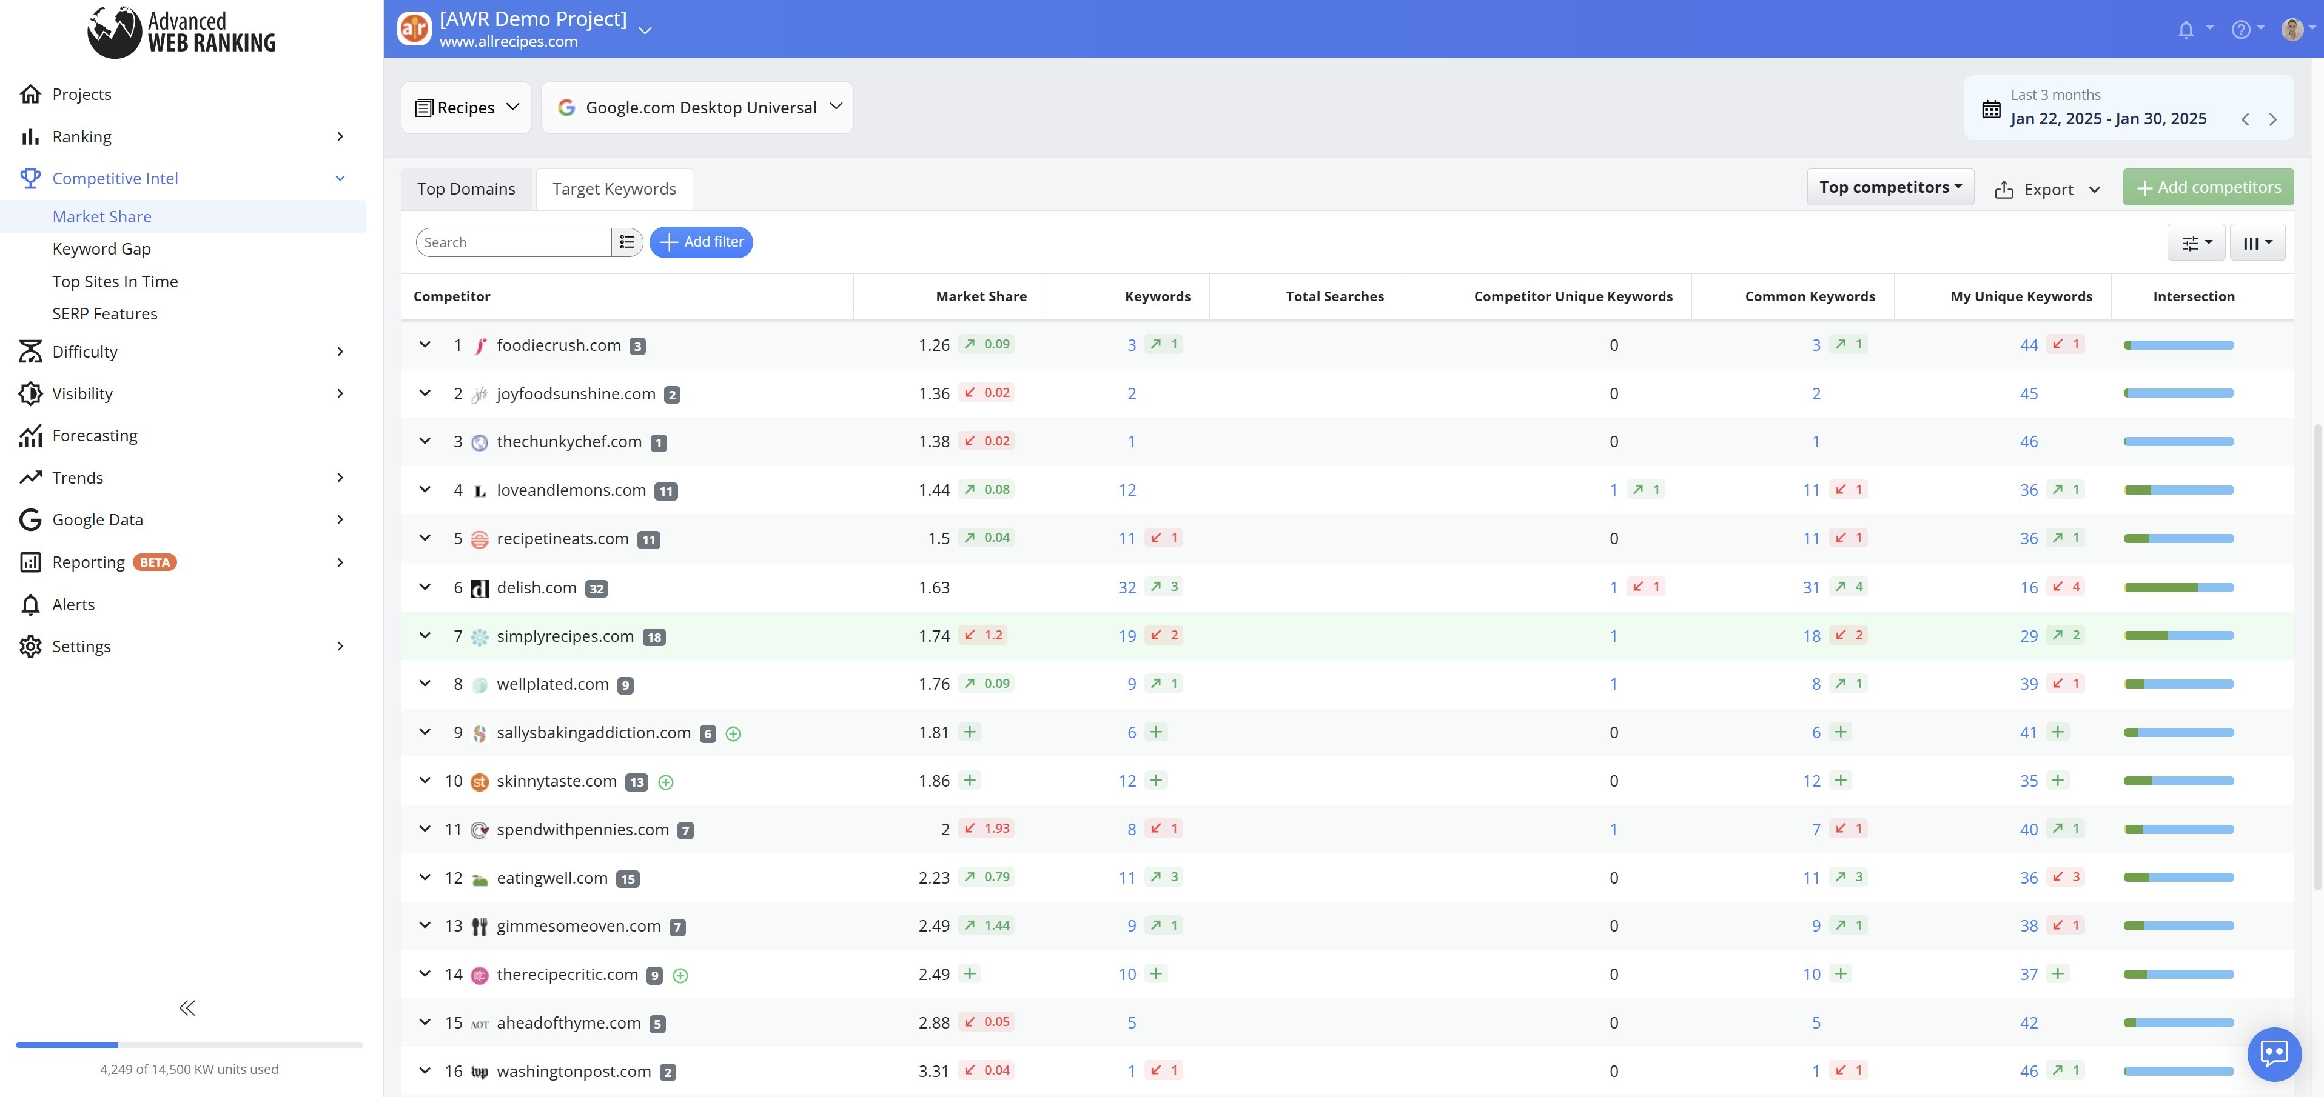Screen dimensions: 2324x1097
Task: Expand the simplyrecipes.com row
Action: coord(425,636)
